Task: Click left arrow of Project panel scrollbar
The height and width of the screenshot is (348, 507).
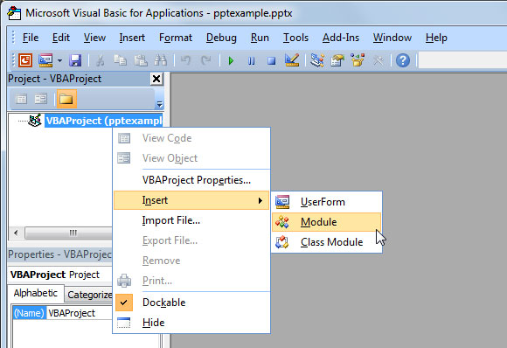Action: click(16, 233)
